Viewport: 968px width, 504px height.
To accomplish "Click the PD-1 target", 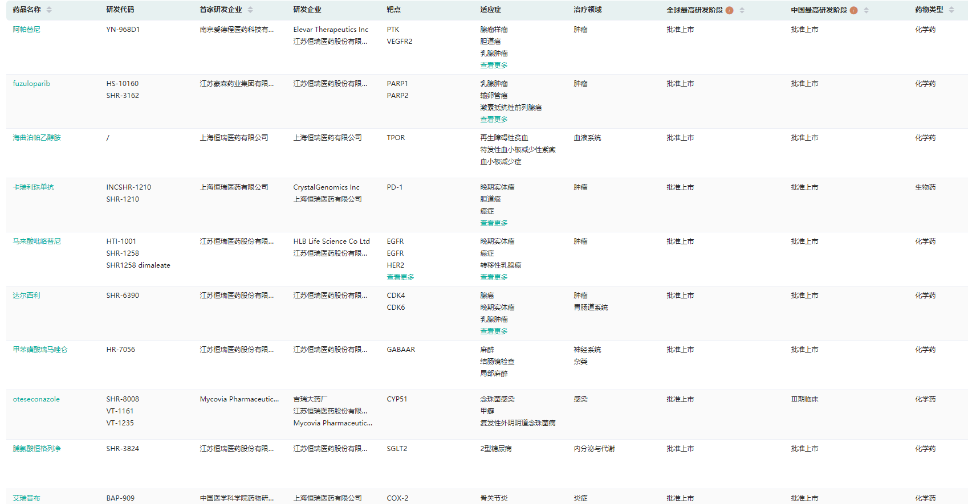I will click(394, 187).
